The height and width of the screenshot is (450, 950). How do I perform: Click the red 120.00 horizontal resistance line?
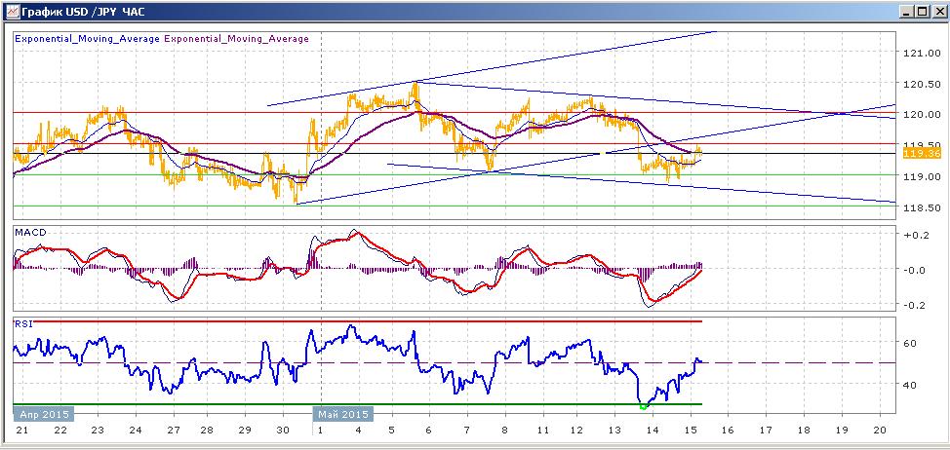point(454,113)
